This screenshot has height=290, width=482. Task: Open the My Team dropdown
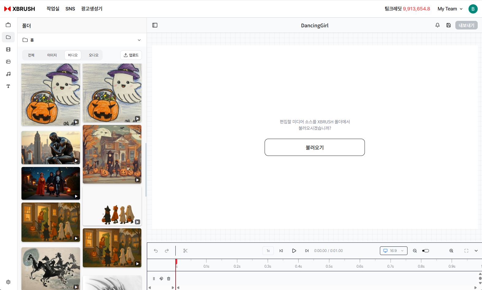450,9
